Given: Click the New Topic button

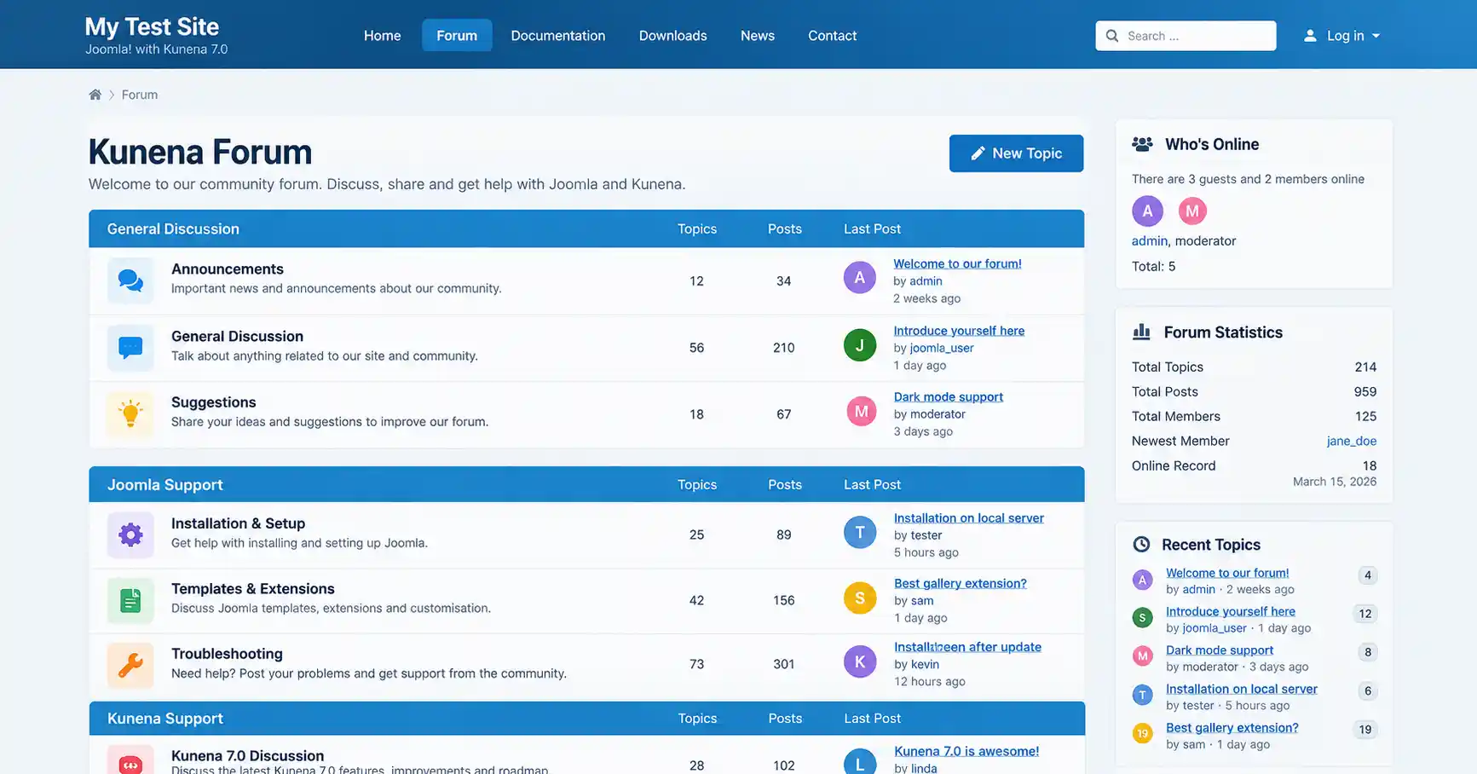Looking at the screenshot, I should point(1017,153).
